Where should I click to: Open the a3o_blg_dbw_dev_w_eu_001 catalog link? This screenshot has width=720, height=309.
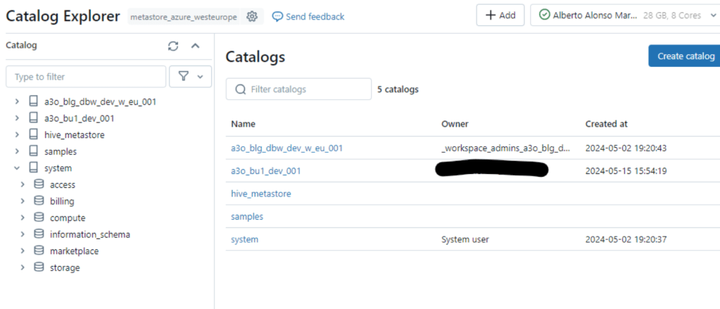click(x=286, y=148)
